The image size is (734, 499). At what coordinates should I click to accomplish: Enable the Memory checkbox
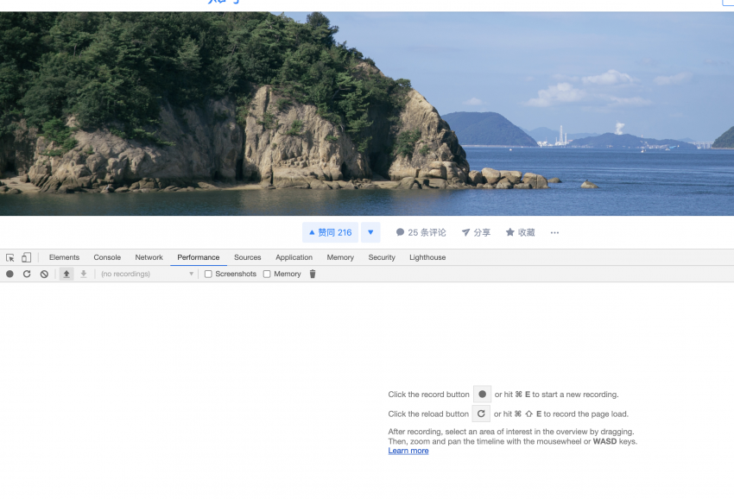pos(267,274)
